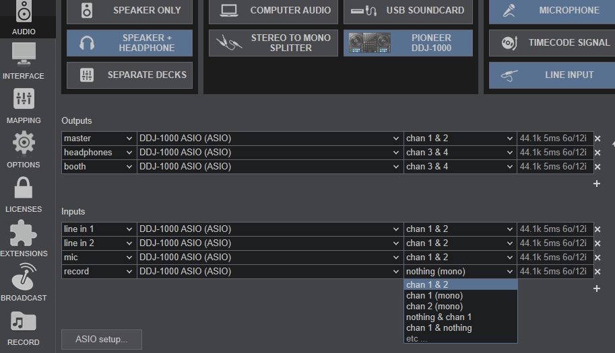Remove the record input row
The width and height of the screenshot is (615, 353).
tap(597, 272)
